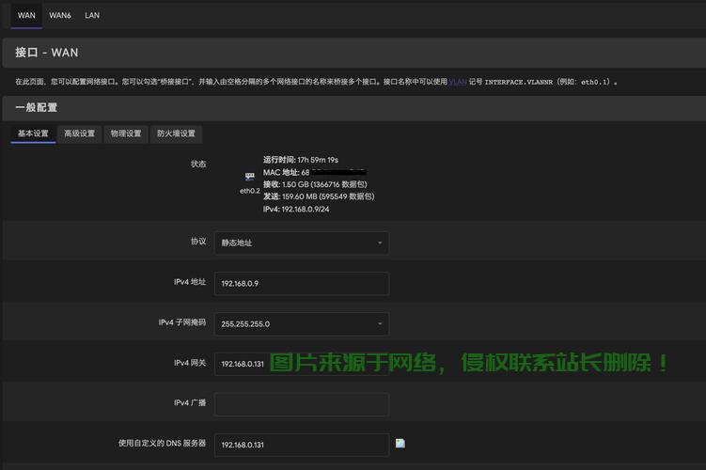Open the 高级设置 advanced settings tab
This screenshot has width=706, height=470.
79,133
